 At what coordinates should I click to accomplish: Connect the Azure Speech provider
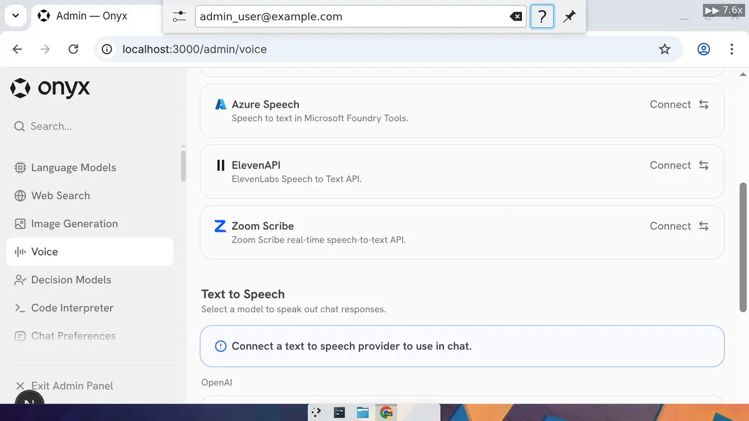pos(679,104)
